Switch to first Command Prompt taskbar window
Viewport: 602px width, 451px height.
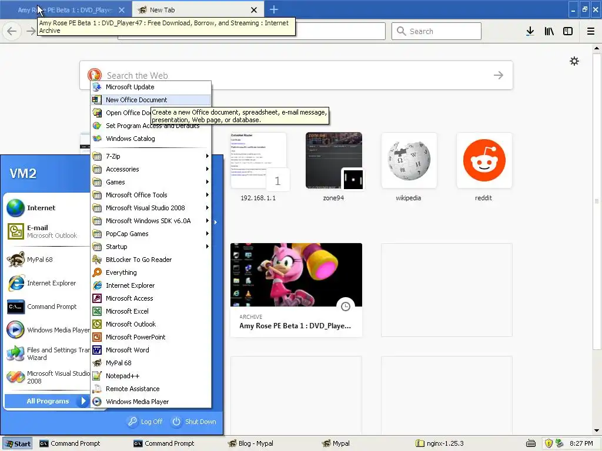click(82, 444)
